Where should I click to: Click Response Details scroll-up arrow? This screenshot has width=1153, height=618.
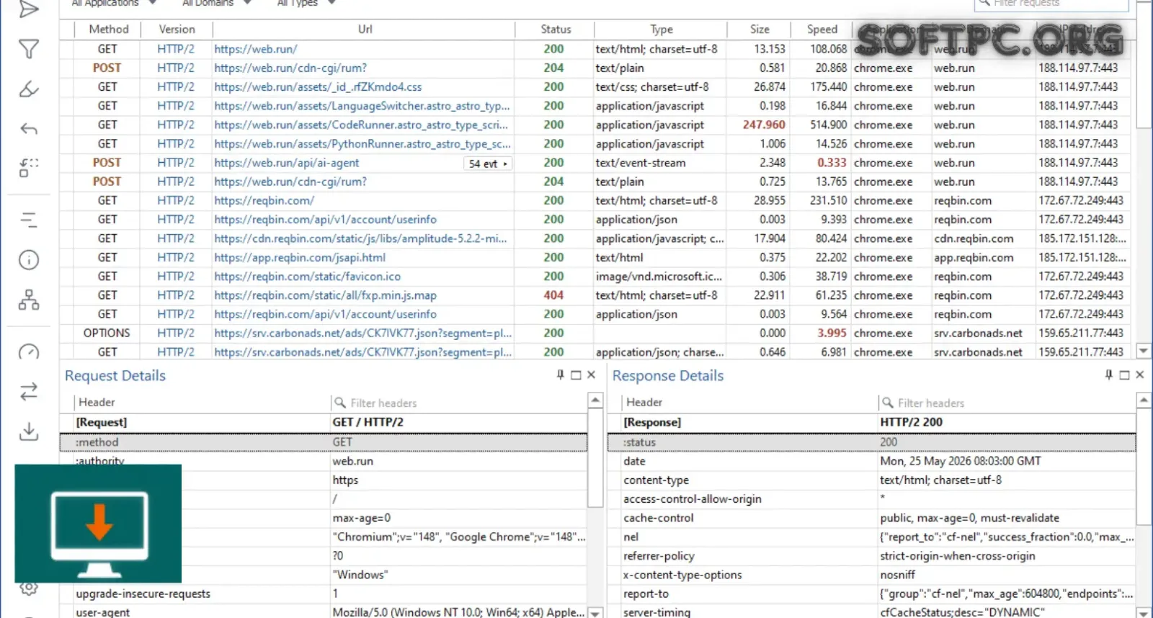click(x=1143, y=400)
